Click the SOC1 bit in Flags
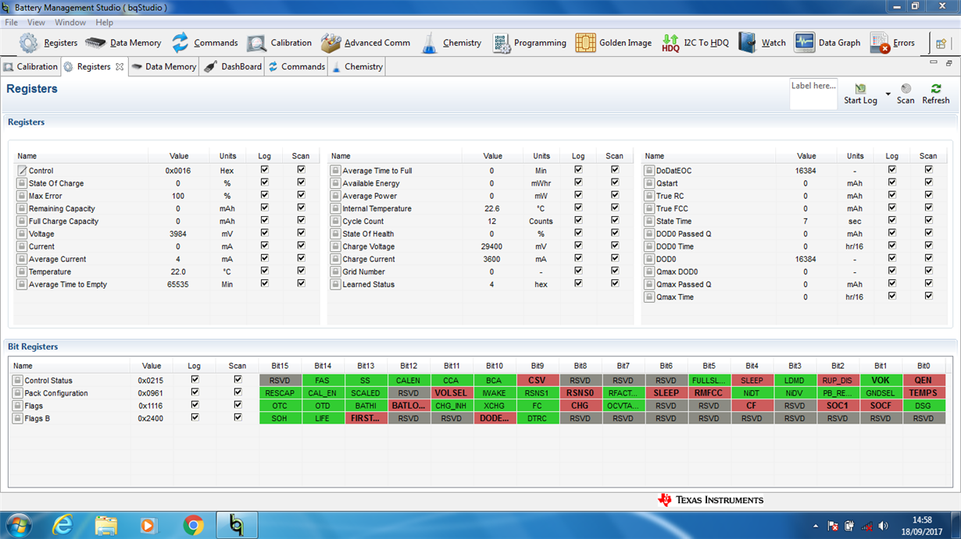 point(838,406)
